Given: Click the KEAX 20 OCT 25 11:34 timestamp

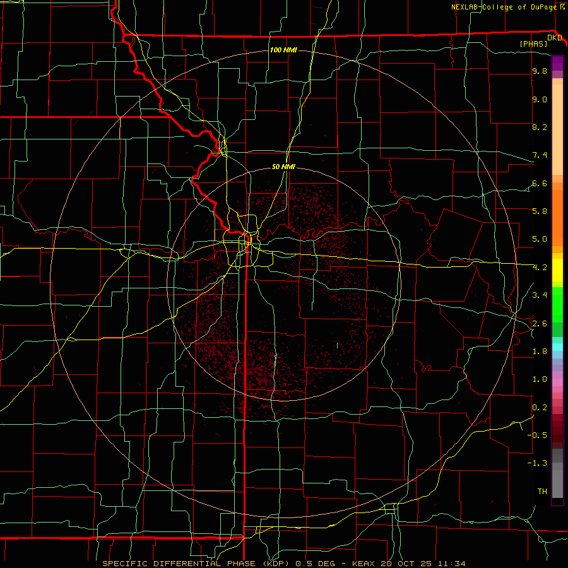Looking at the screenshot, I should [408, 564].
